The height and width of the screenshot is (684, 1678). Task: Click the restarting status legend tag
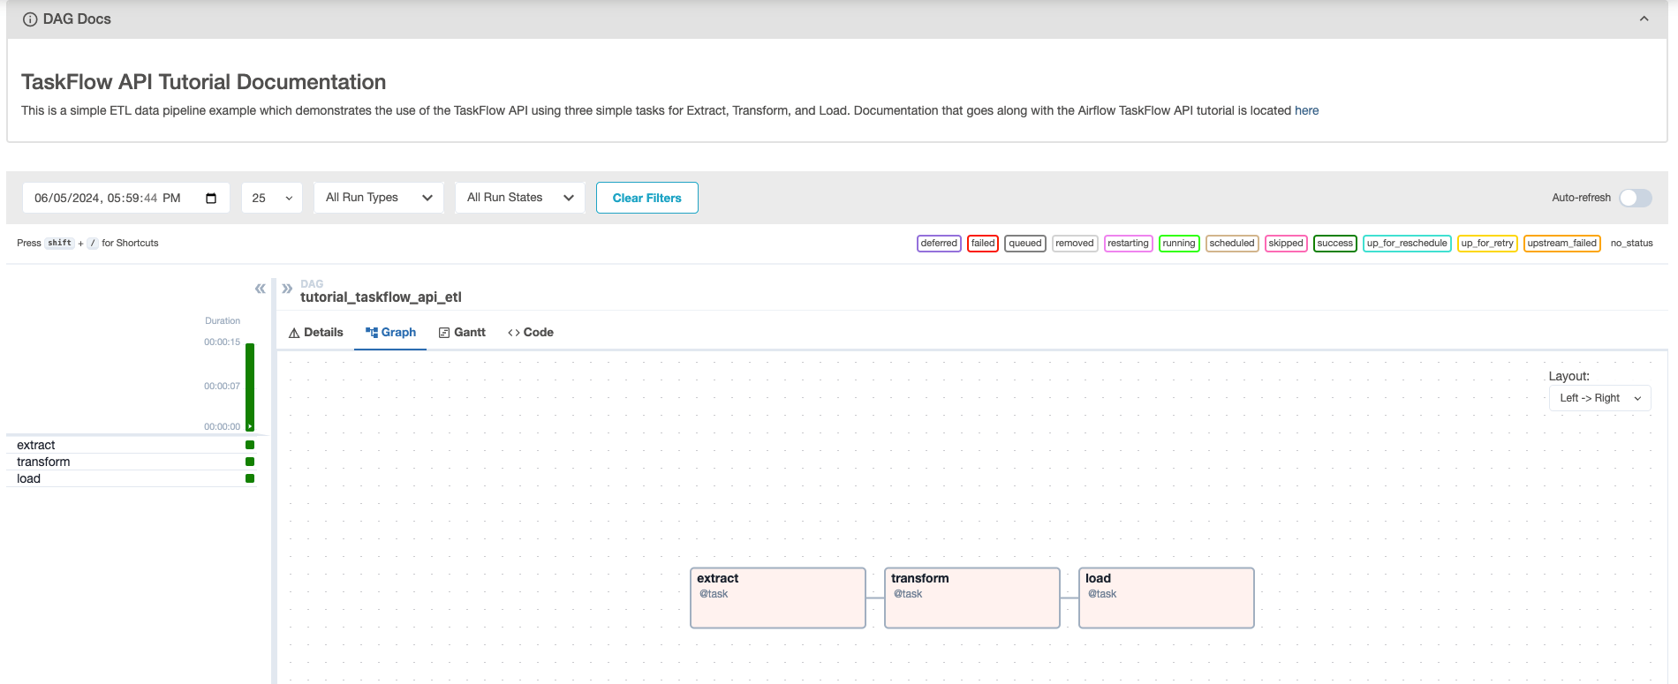1129,244
